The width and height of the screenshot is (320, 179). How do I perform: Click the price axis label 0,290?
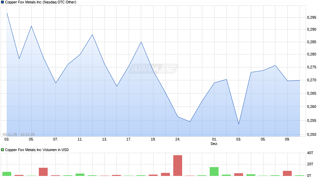pos(311,29)
